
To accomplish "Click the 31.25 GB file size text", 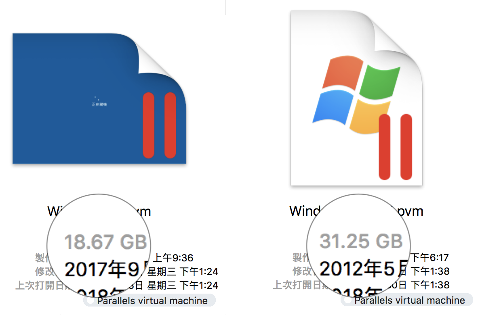I will point(361,241).
